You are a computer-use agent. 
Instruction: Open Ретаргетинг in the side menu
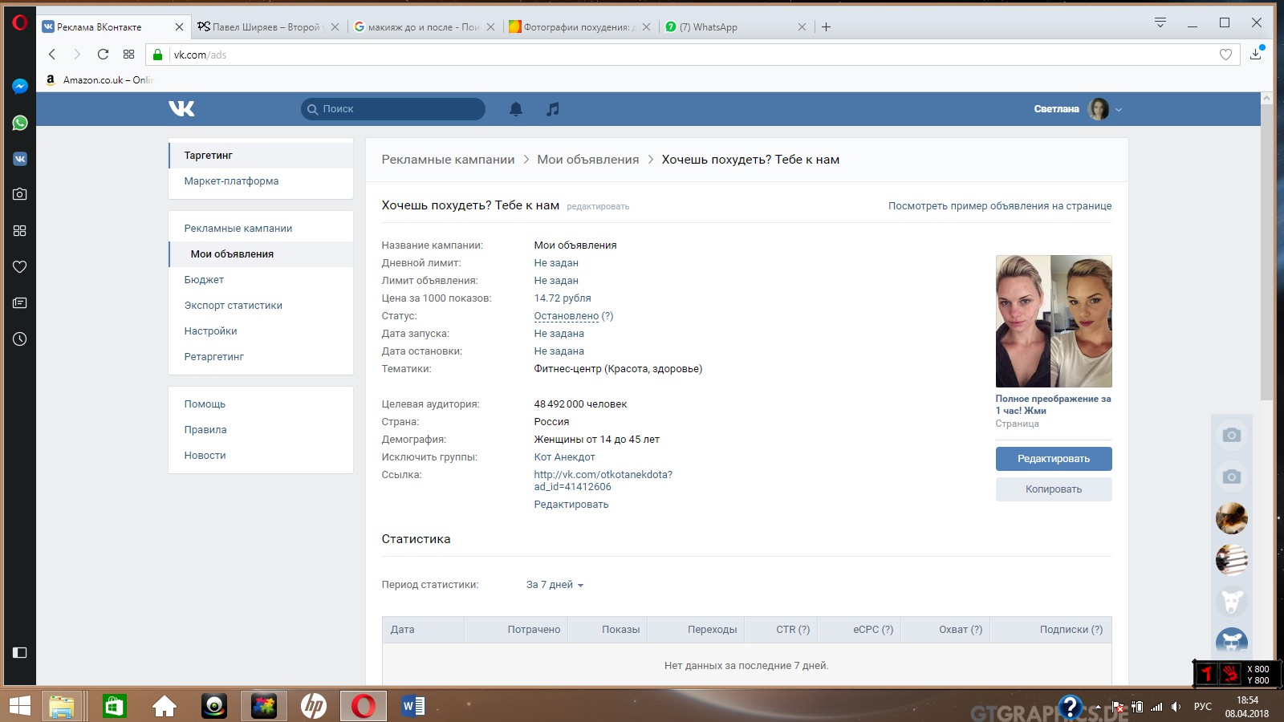tap(261, 357)
